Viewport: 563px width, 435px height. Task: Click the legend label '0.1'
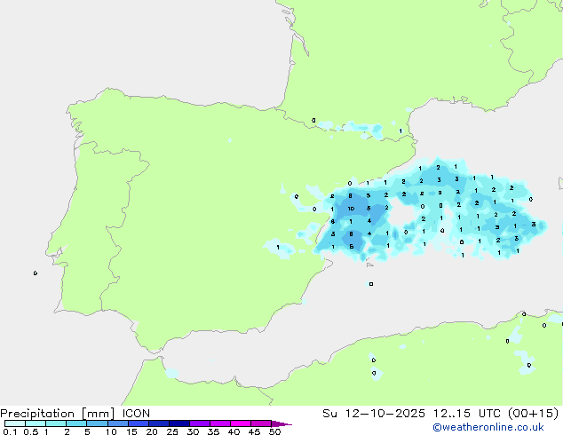(x=10, y=431)
